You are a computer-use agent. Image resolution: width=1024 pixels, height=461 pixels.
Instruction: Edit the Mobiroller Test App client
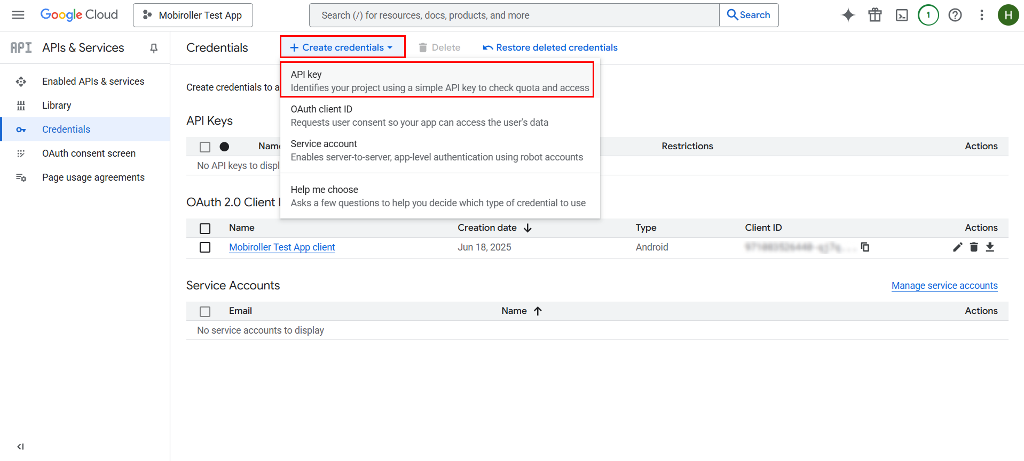(958, 247)
